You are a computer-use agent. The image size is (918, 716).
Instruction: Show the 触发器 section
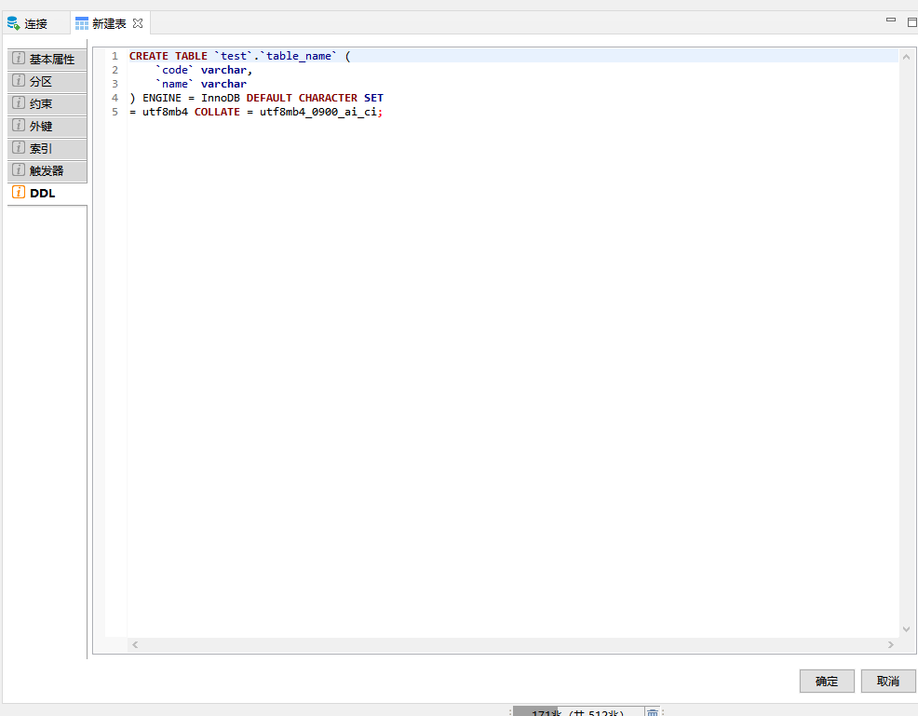pos(47,170)
